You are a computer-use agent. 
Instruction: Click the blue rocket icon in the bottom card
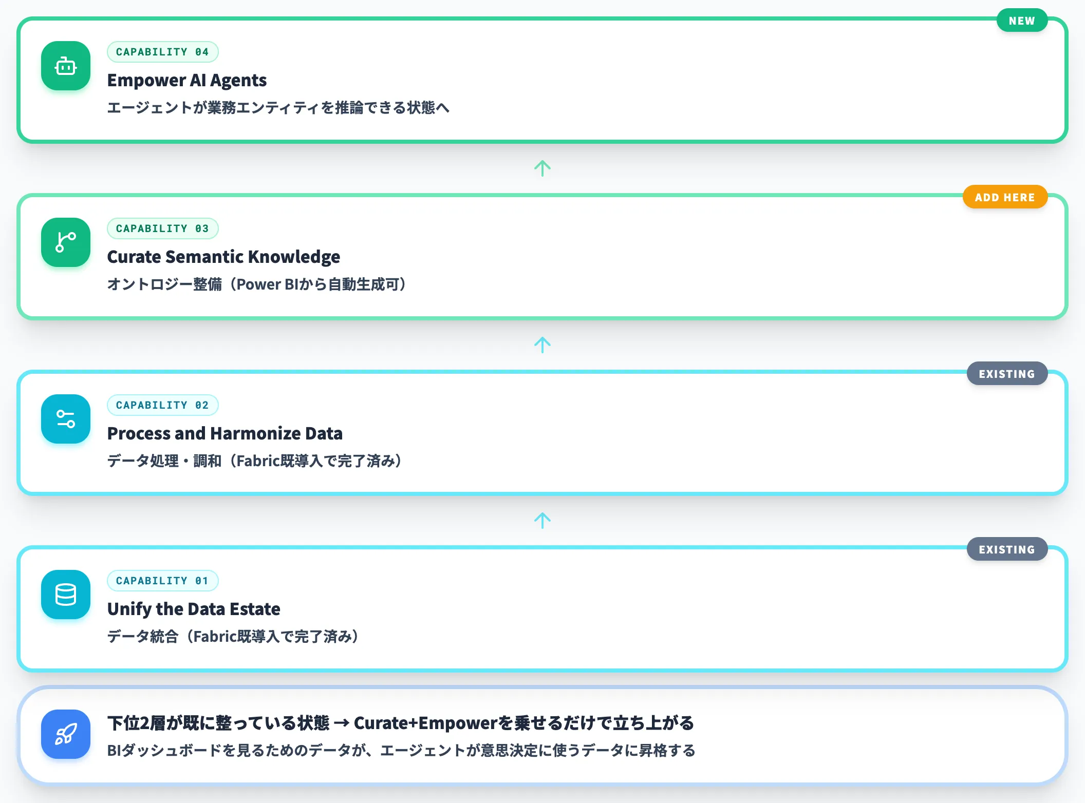(x=66, y=734)
